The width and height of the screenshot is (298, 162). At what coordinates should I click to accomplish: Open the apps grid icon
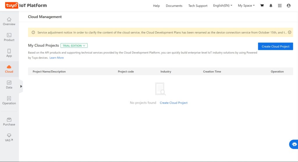(280, 6)
